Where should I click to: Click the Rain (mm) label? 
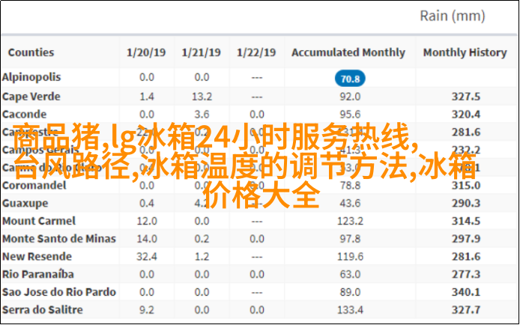point(453,16)
